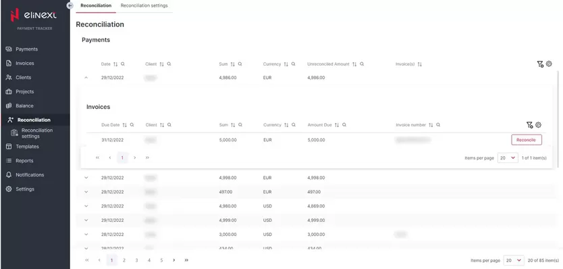Image resolution: width=563 pixels, height=269 pixels.
Task: Expand the 497.00 EUR payment row
Action: tap(86, 192)
